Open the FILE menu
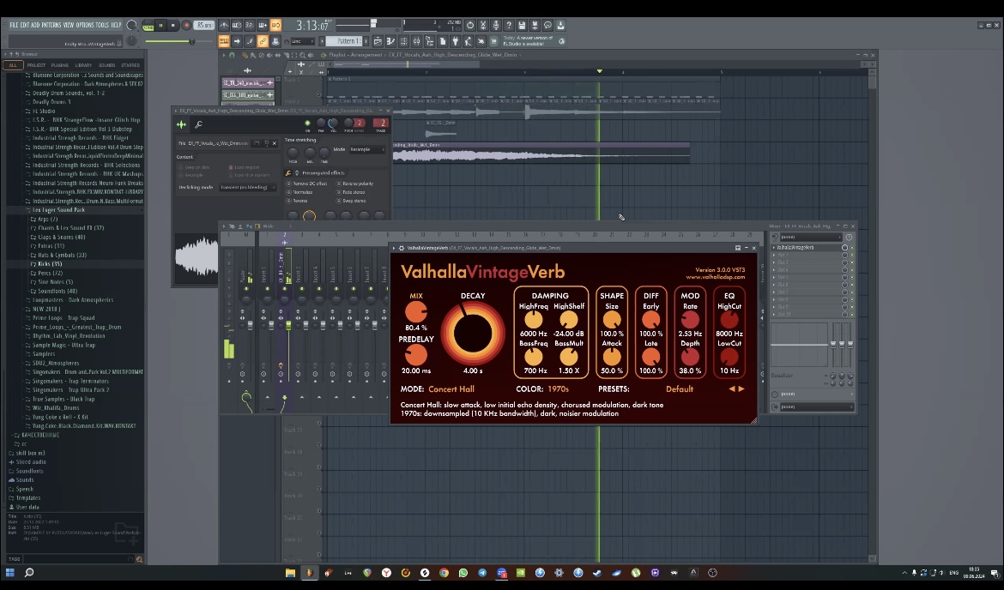This screenshot has height=590, width=1004. click(x=14, y=25)
